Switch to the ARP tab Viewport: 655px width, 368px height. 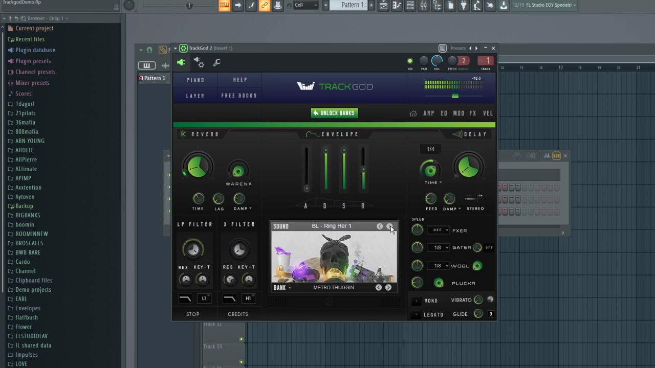pos(429,113)
